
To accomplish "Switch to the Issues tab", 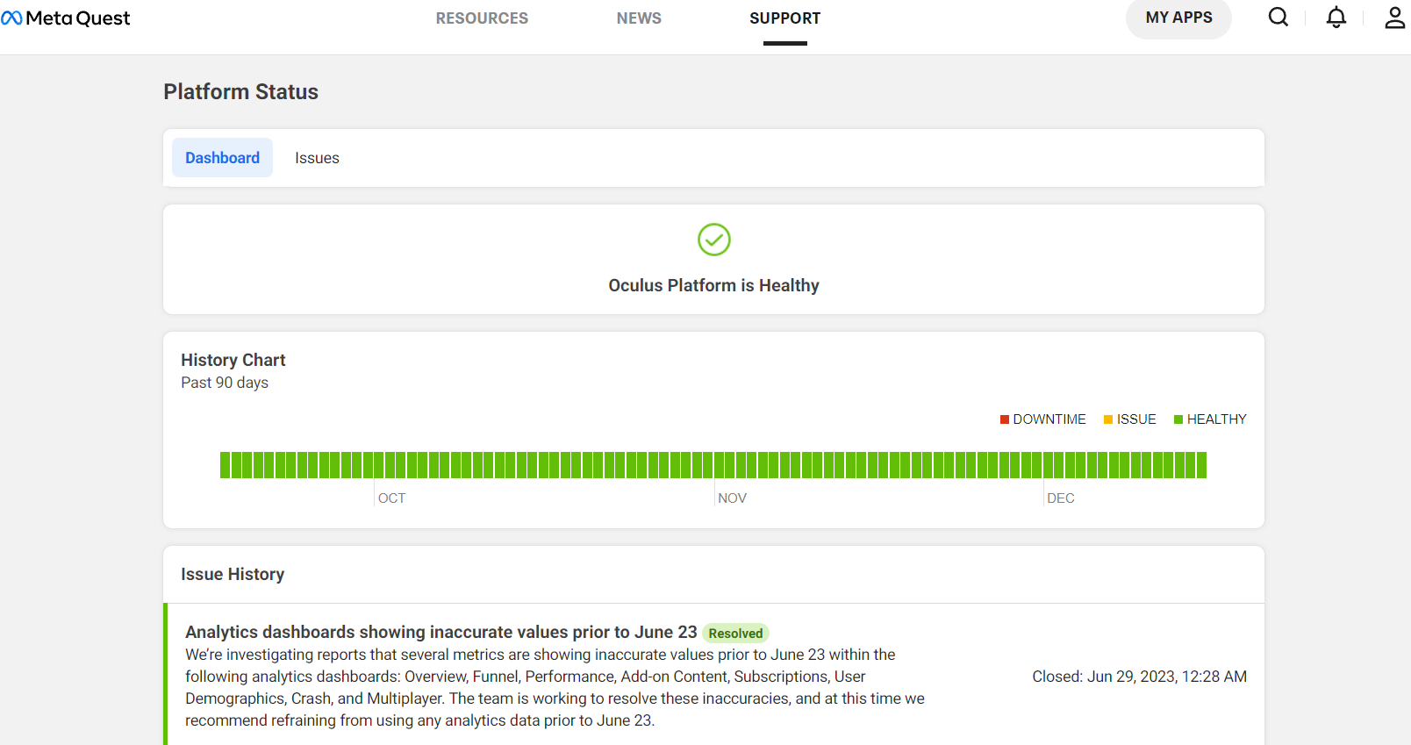I will [x=317, y=158].
